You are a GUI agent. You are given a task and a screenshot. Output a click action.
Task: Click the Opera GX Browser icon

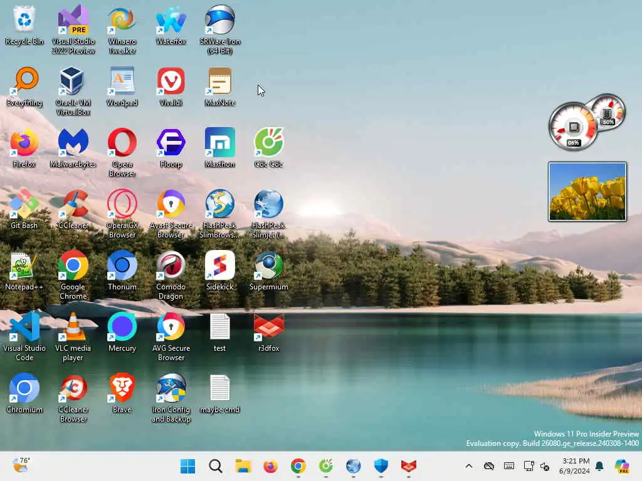point(122,214)
